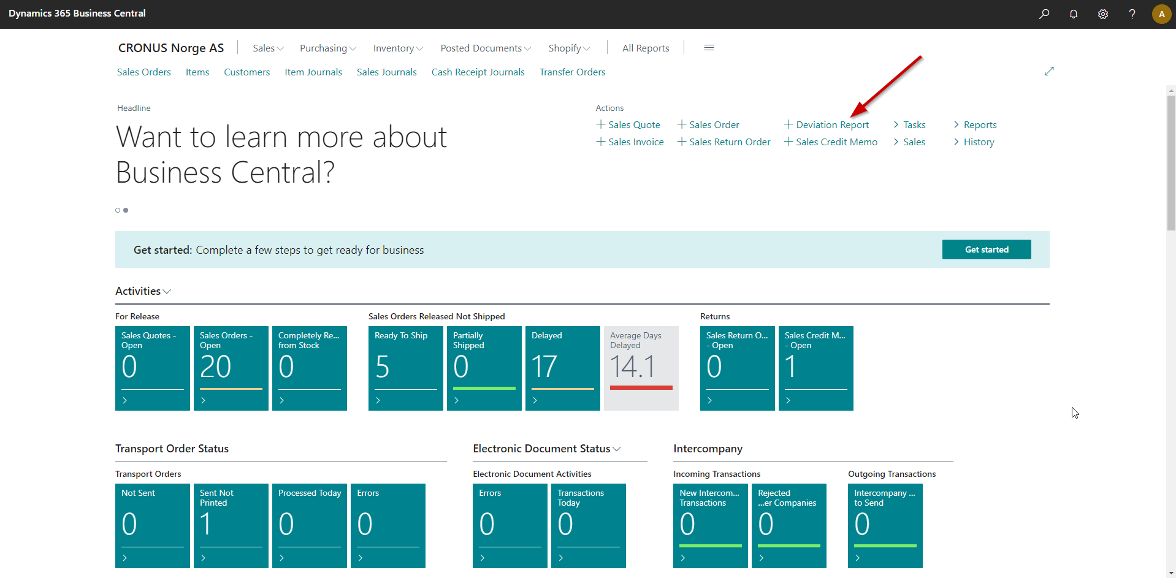
Task: Expand the Activities section chevron
Action: click(x=166, y=291)
